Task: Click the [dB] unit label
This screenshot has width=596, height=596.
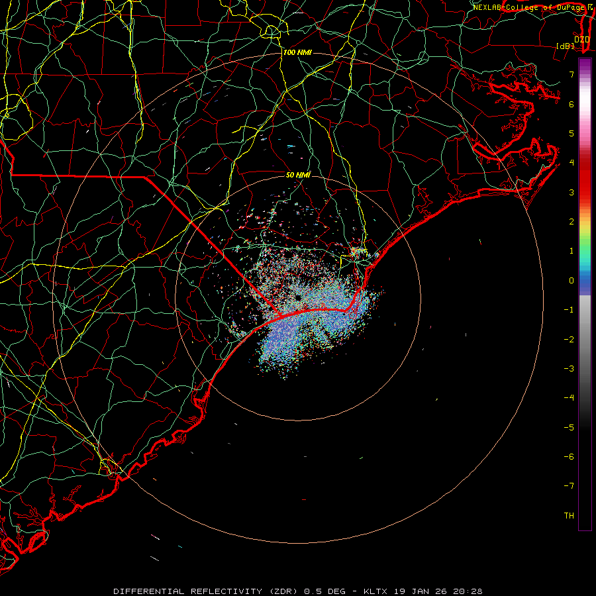Action: tap(566, 46)
